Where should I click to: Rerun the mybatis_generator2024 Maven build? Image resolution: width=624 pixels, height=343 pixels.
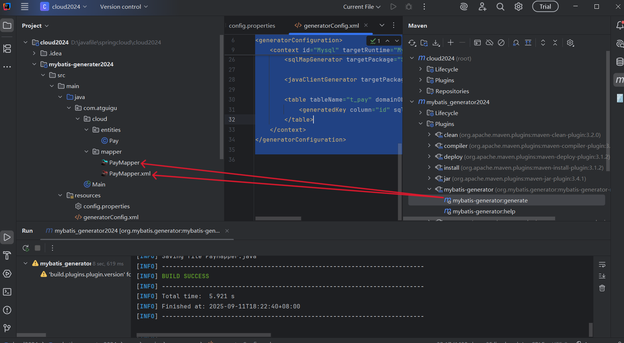26,248
